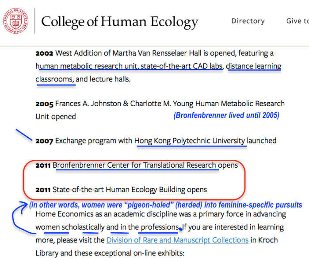Open the Directory menu item
The height and width of the screenshot is (258, 309).
coord(248,21)
